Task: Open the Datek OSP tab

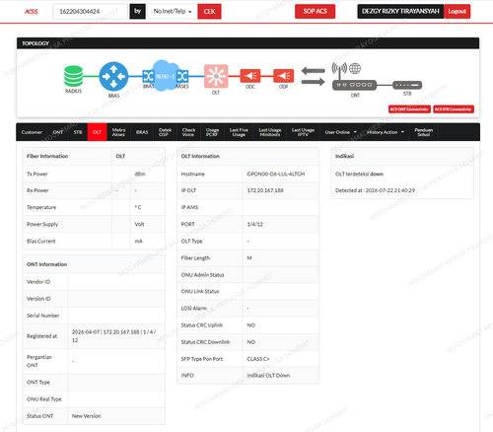Action: click(x=165, y=132)
